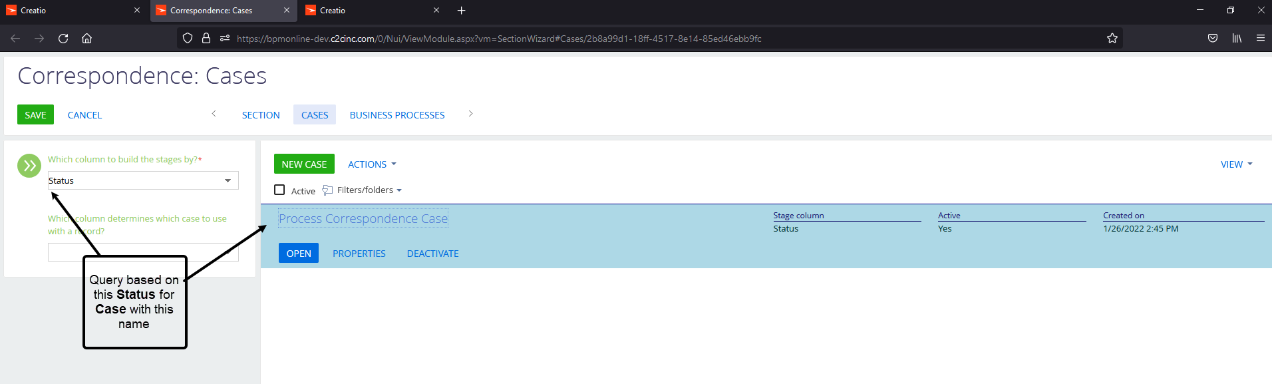Sort by the Stage column header
The height and width of the screenshot is (384, 1272).
pyautogui.click(x=798, y=216)
